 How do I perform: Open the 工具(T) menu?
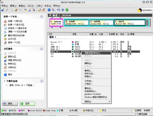coord(39,6)
